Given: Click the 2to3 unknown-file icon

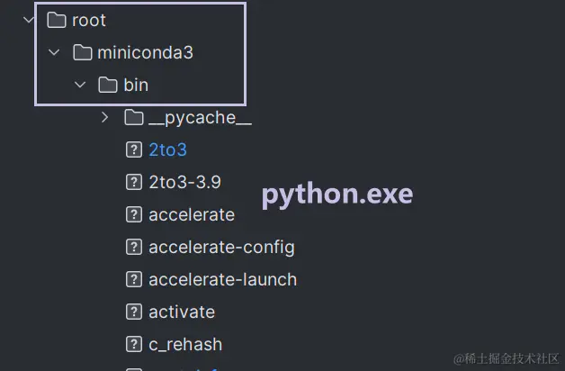Looking at the screenshot, I should click(x=134, y=149).
